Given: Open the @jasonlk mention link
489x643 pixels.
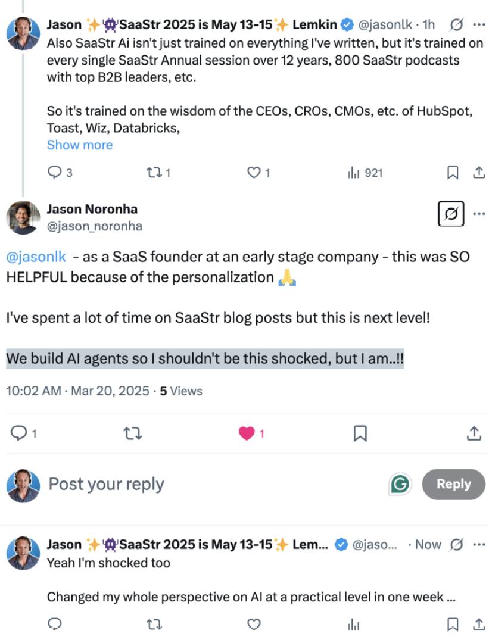Looking at the screenshot, I should point(36,257).
